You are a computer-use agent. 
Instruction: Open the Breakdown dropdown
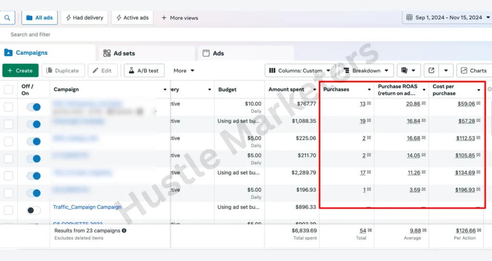(x=366, y=71)
